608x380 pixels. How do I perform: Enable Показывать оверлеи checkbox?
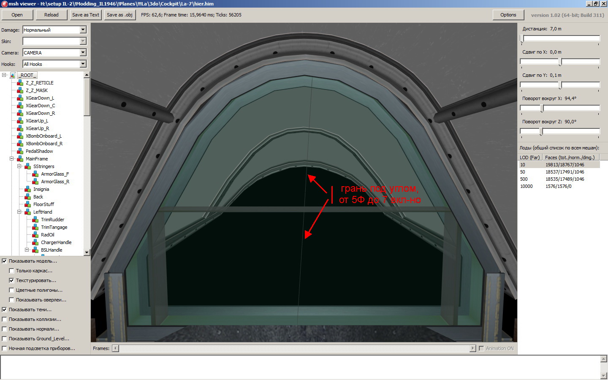coord(11,300)
